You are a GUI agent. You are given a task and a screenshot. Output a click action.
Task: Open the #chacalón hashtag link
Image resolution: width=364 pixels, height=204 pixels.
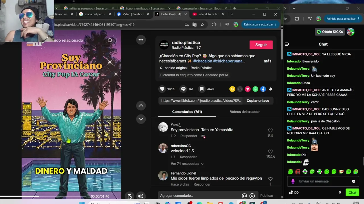tap(202, 61)
